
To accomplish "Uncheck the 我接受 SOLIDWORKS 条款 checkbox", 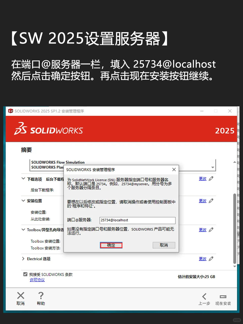I will point(25,274).
